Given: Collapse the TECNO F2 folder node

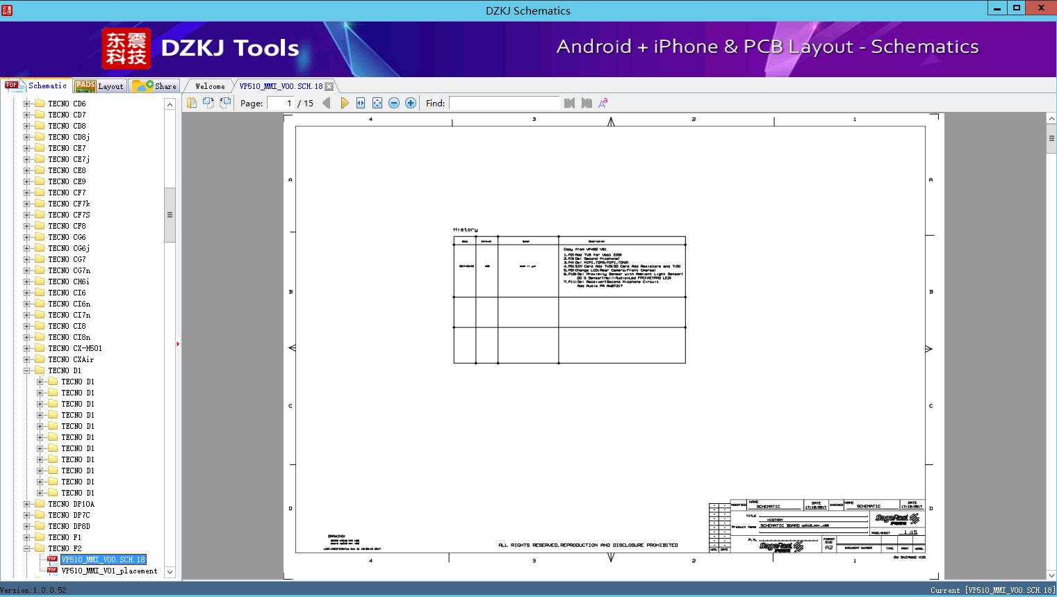Looking at the screenshot, I should (x=27, y=548).
